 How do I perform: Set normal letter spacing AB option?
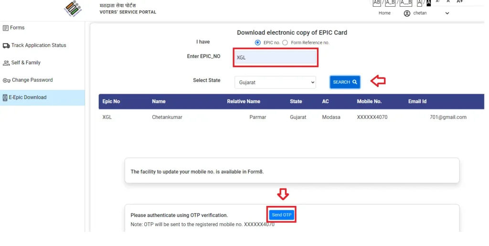point(377,2)
